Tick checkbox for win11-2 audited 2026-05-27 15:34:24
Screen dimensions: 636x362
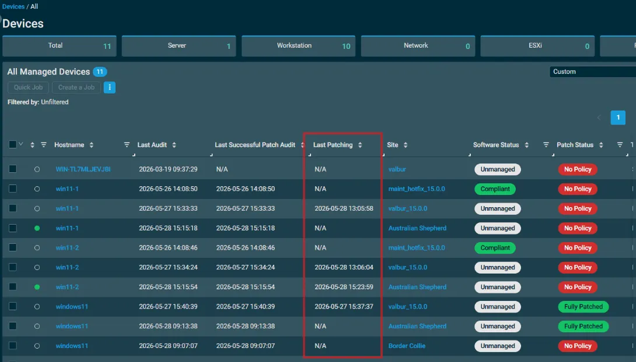[x=13, y=267]
